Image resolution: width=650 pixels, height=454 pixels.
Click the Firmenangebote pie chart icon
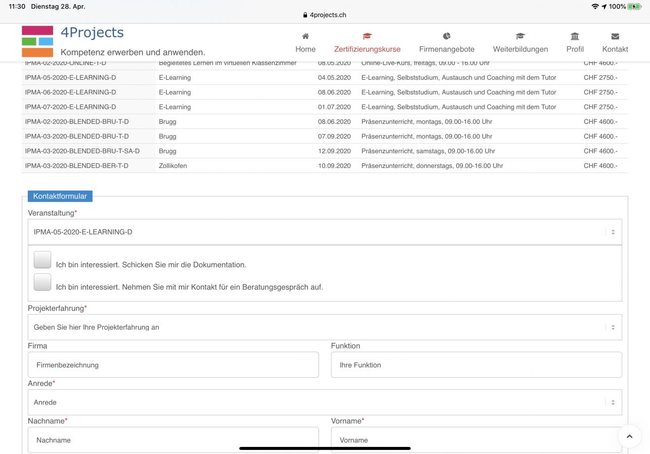coord(447,36)
